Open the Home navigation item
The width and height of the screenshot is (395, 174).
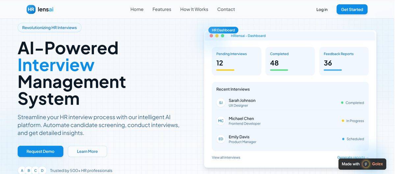tap(137, 10)
